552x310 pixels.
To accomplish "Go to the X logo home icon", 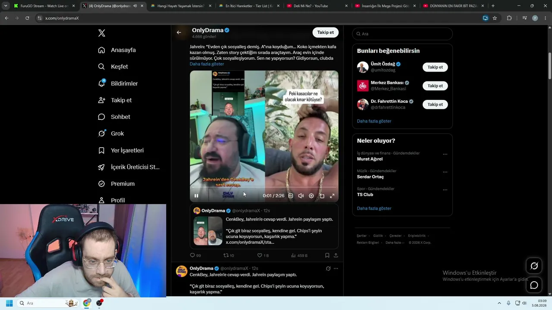I will (x=102, y=33).
